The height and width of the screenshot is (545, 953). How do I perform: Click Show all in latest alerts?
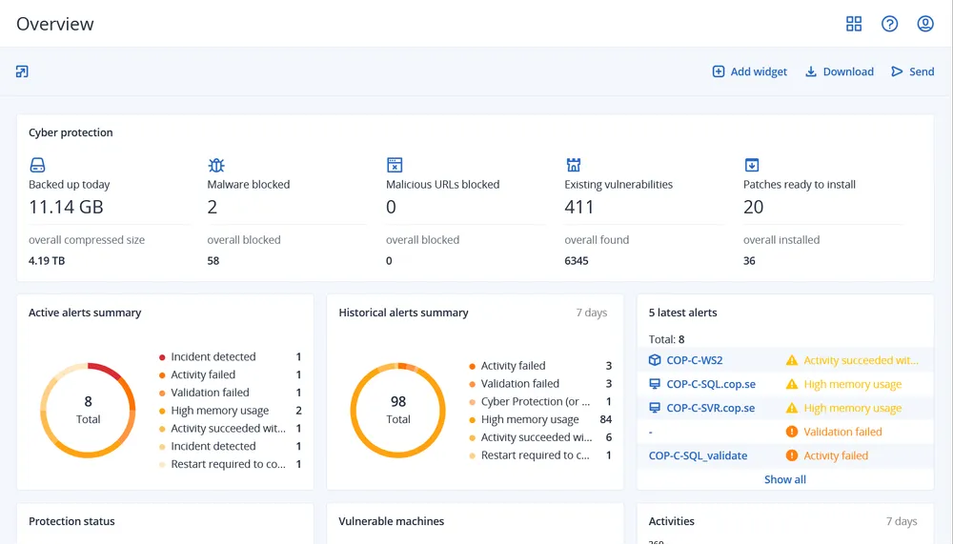click(784, 479)
